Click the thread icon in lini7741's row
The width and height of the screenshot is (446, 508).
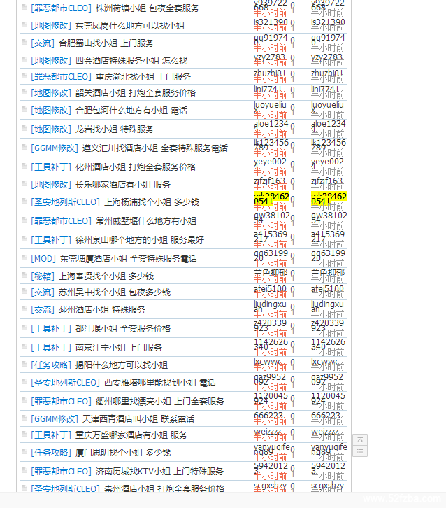point(24,92)
